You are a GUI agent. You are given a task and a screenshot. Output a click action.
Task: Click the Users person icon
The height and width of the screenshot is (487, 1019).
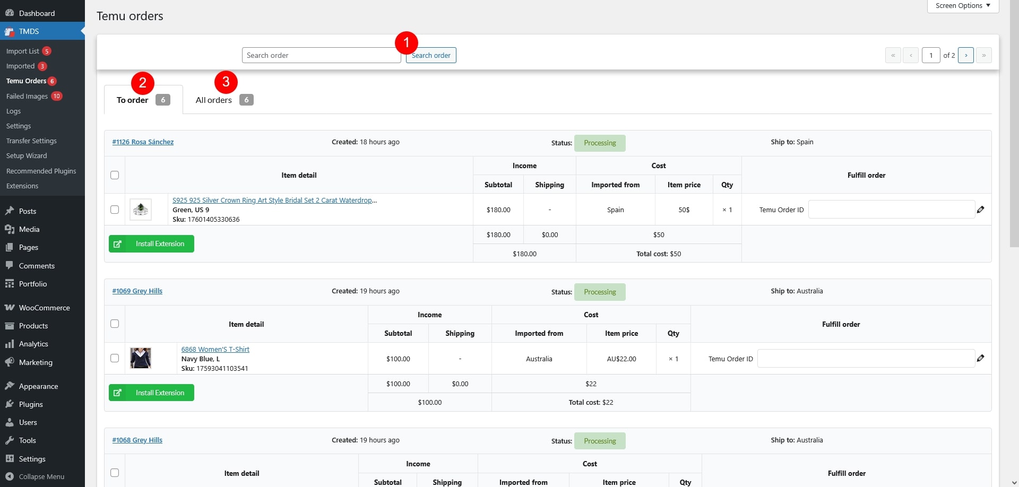(10, 422)
